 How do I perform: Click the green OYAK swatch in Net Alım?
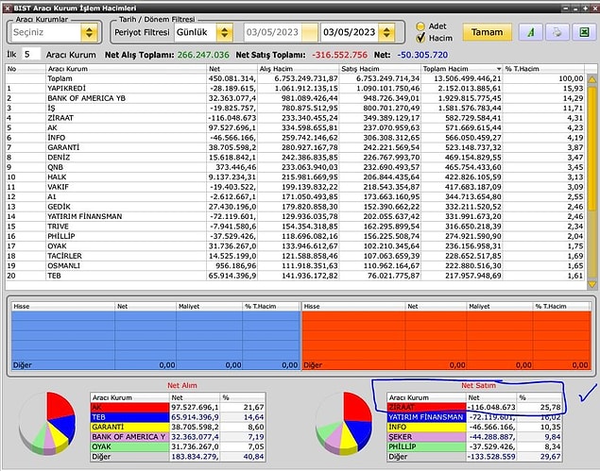[130, 446]
